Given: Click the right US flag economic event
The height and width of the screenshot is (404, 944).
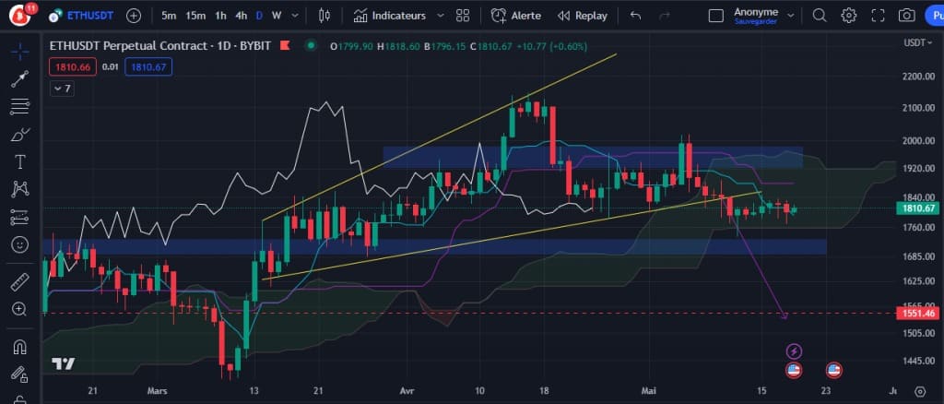Looking at the screenshot, I should (x=833, y=370).
